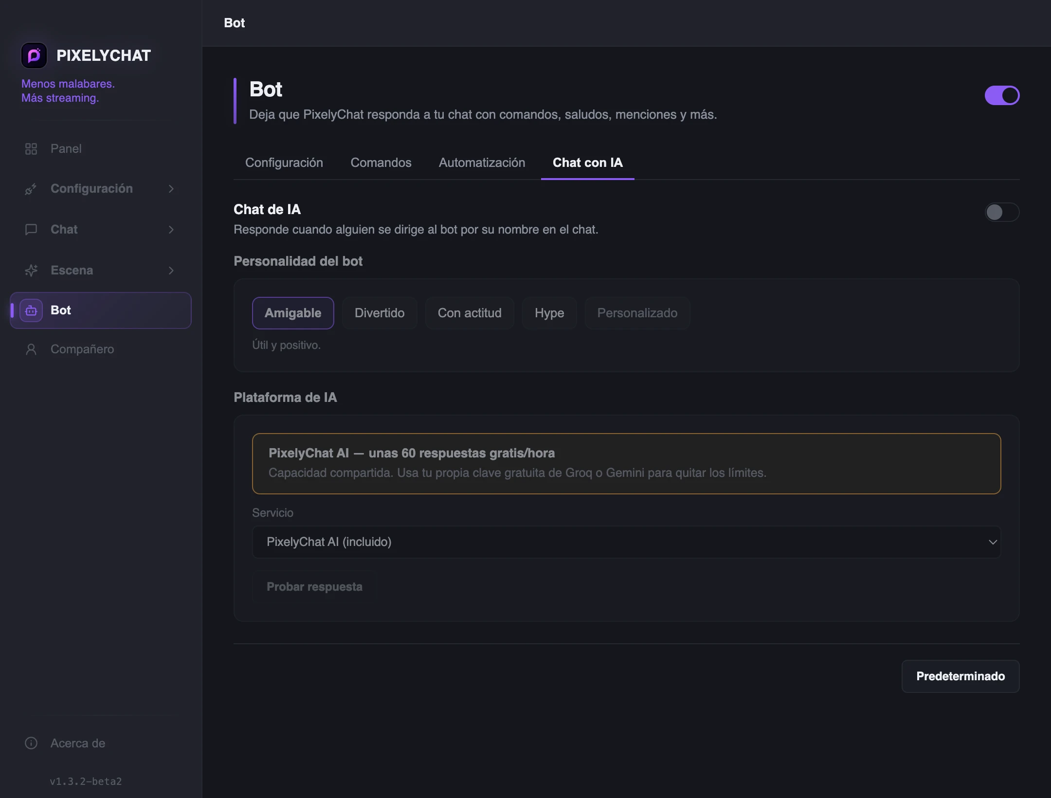Click the 'Útil y positivo.' description

(286, 345)
